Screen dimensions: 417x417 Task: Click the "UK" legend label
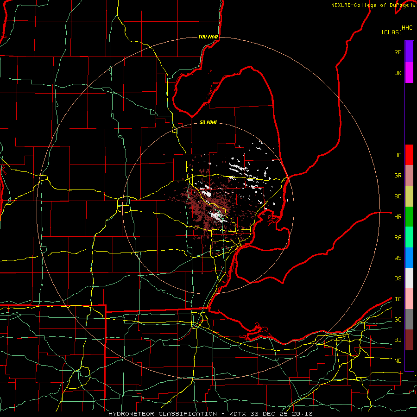(398, 73)
